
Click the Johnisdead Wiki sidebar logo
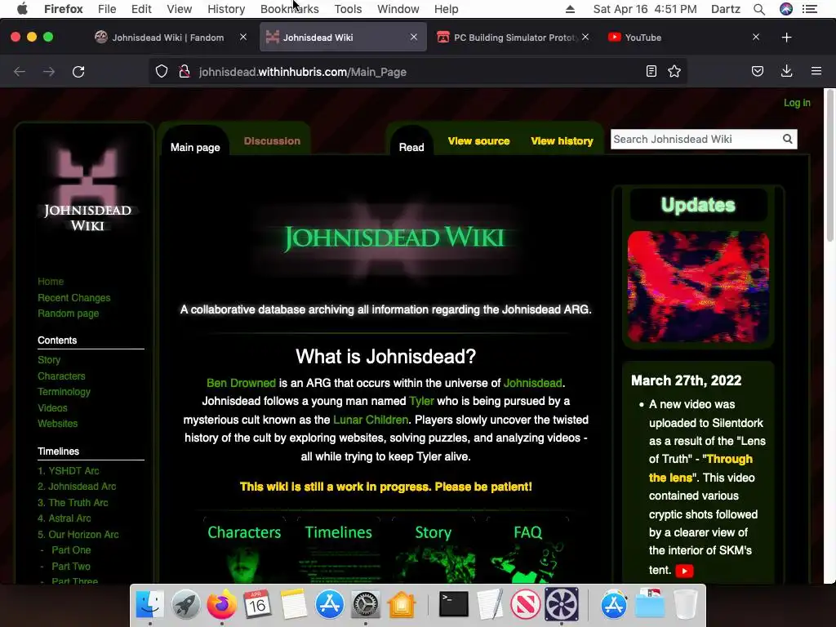(x=87, y=189)
